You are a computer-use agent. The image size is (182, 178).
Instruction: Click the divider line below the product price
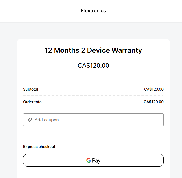coord(93,78)
